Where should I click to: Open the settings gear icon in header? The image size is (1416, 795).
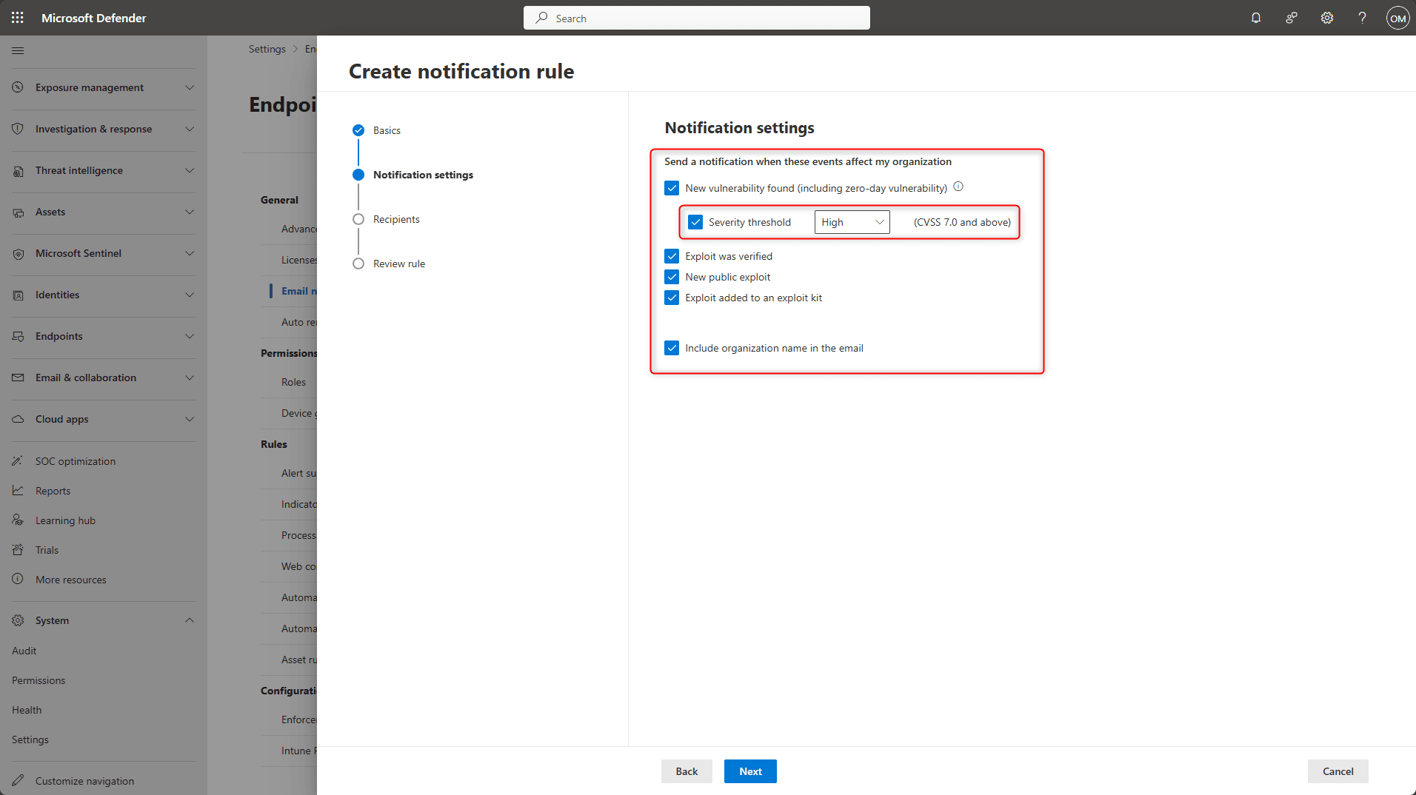click(x=1327, y=18)
